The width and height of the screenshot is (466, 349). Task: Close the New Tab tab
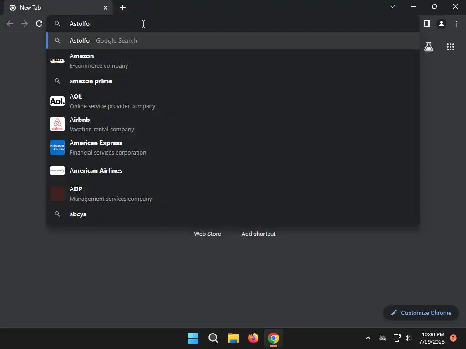(x=106, y=8)
